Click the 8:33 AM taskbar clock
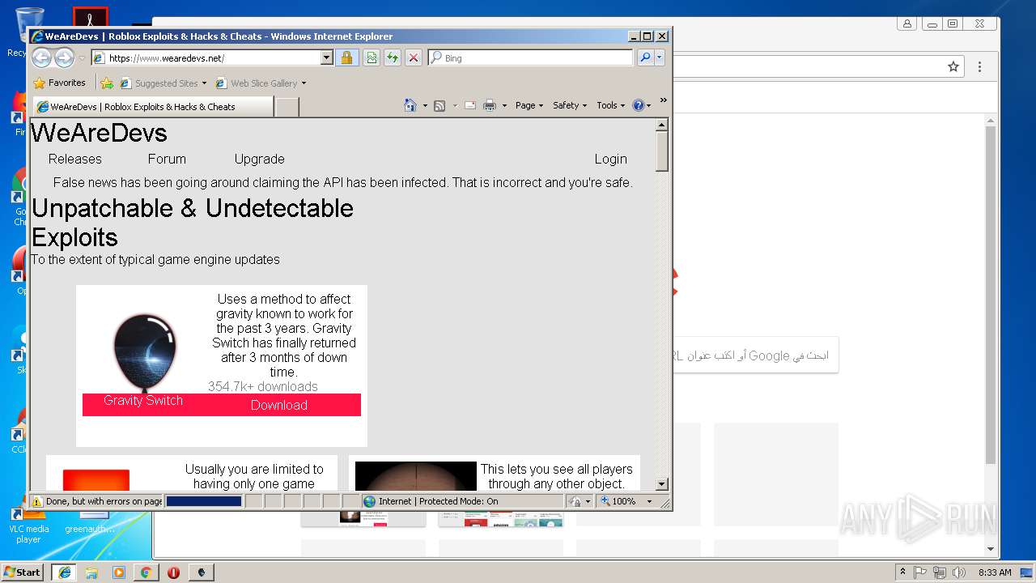The width and height of the screenshot is (1036, 583). tap(995, 572)
